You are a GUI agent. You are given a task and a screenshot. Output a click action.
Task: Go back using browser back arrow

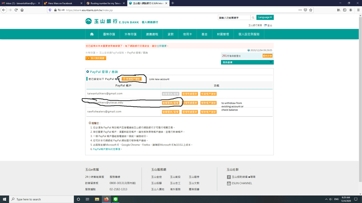tap(4, 10)
